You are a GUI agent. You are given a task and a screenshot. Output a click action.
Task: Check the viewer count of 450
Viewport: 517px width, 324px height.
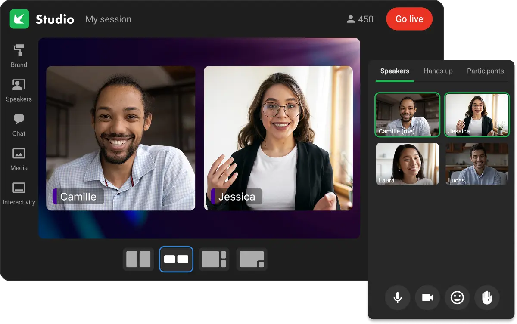click(x=360, y=19)
